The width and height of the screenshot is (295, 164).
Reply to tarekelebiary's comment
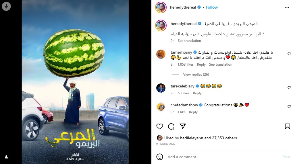click(x=197, y=93)
